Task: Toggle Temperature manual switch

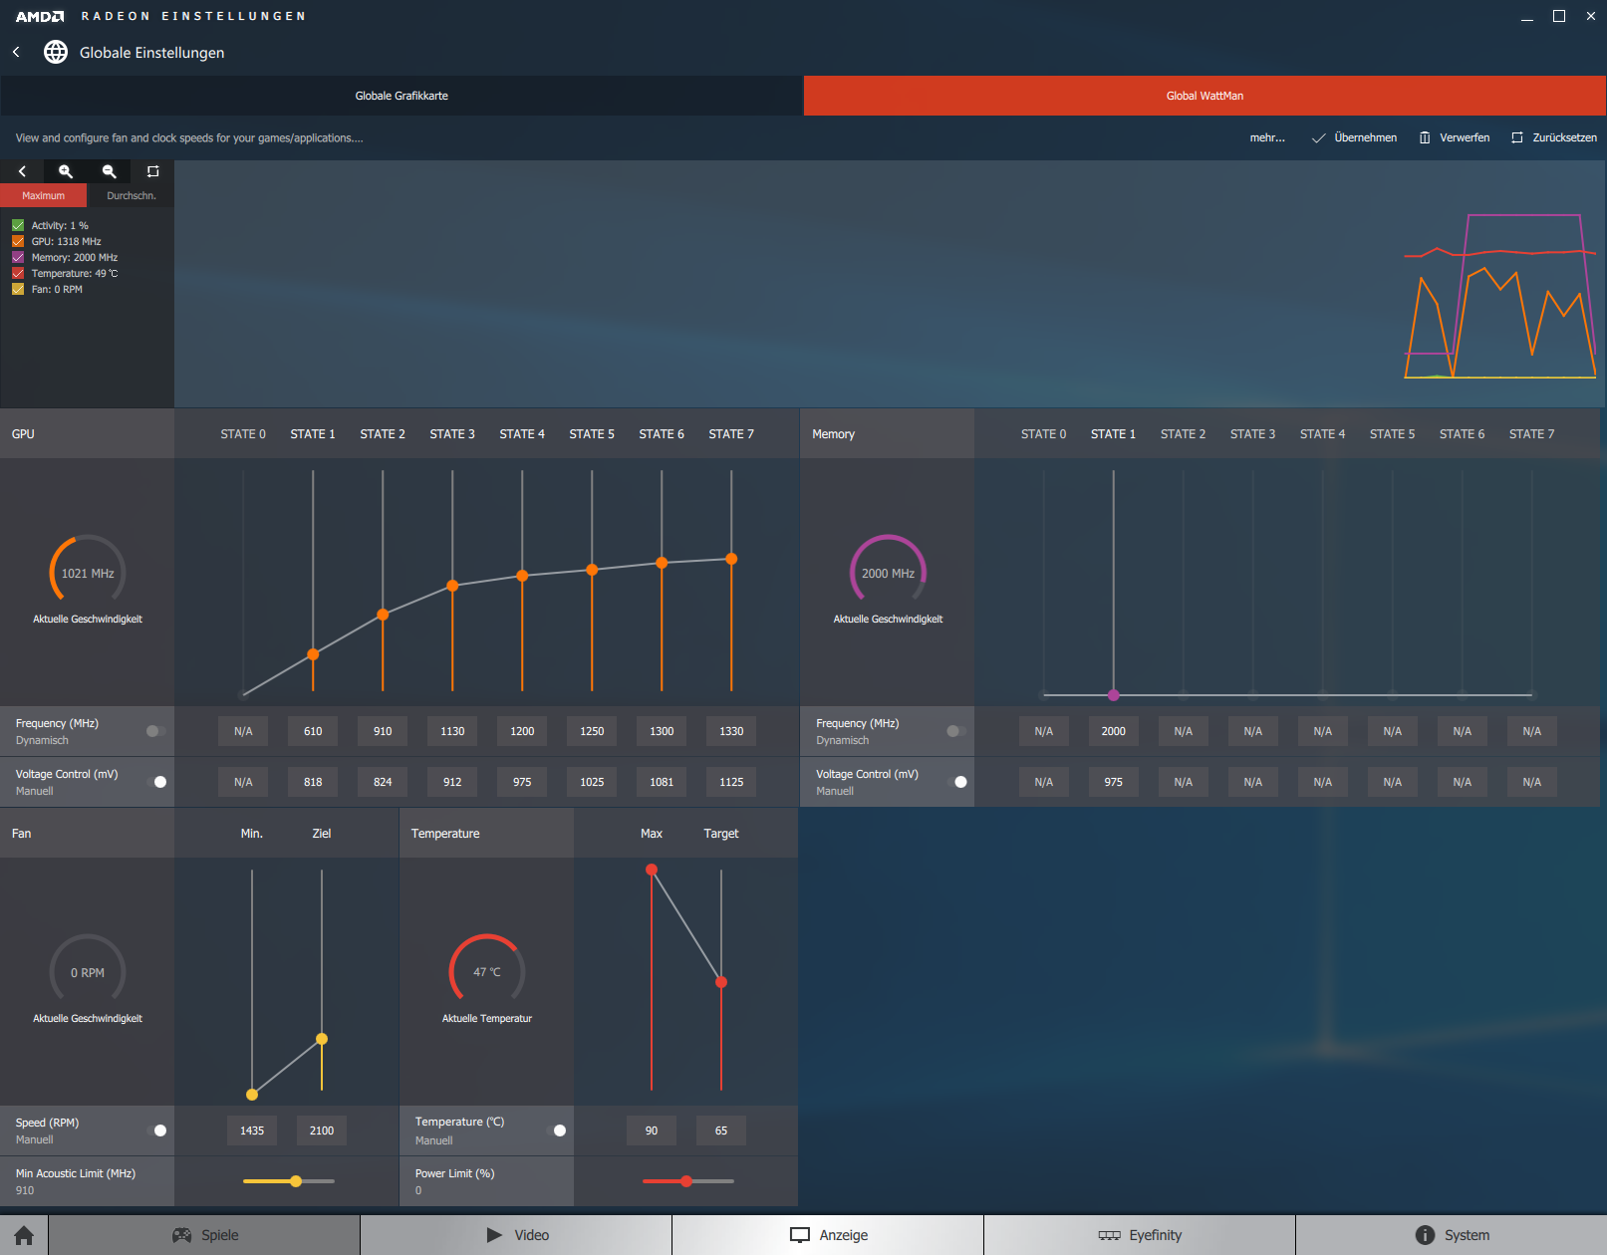Action: coord(556,1130)
